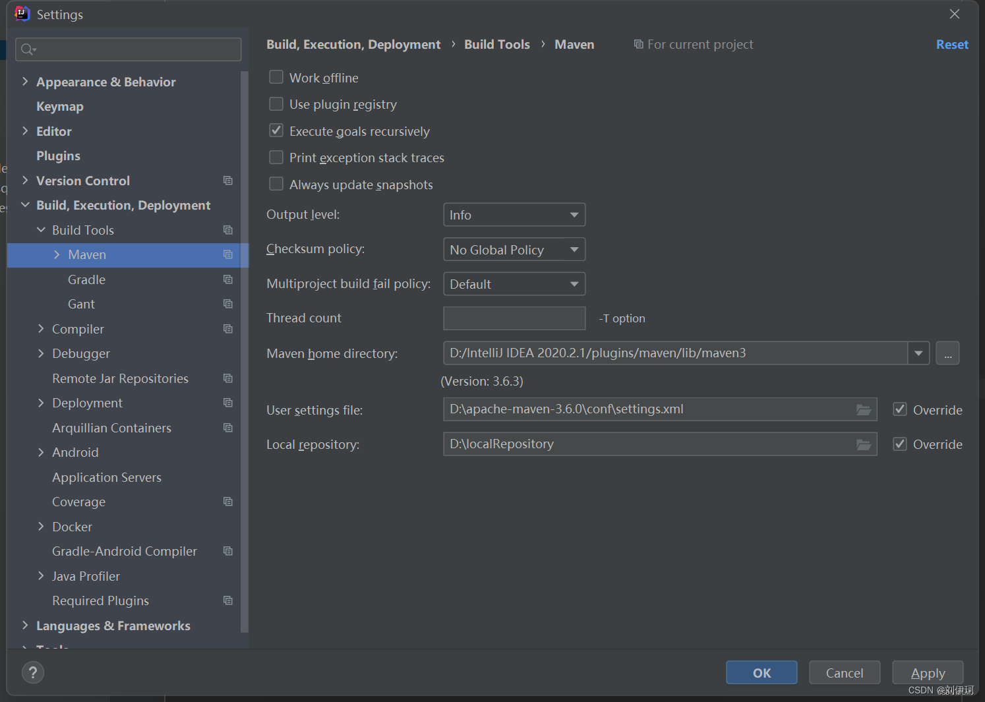Click the Reset link
The height and width of the screenshot is (702, 985).
952,44
